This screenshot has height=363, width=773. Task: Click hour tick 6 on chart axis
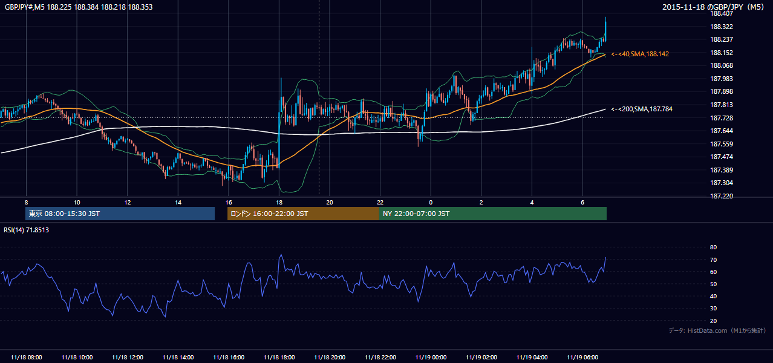click(582, 202)
